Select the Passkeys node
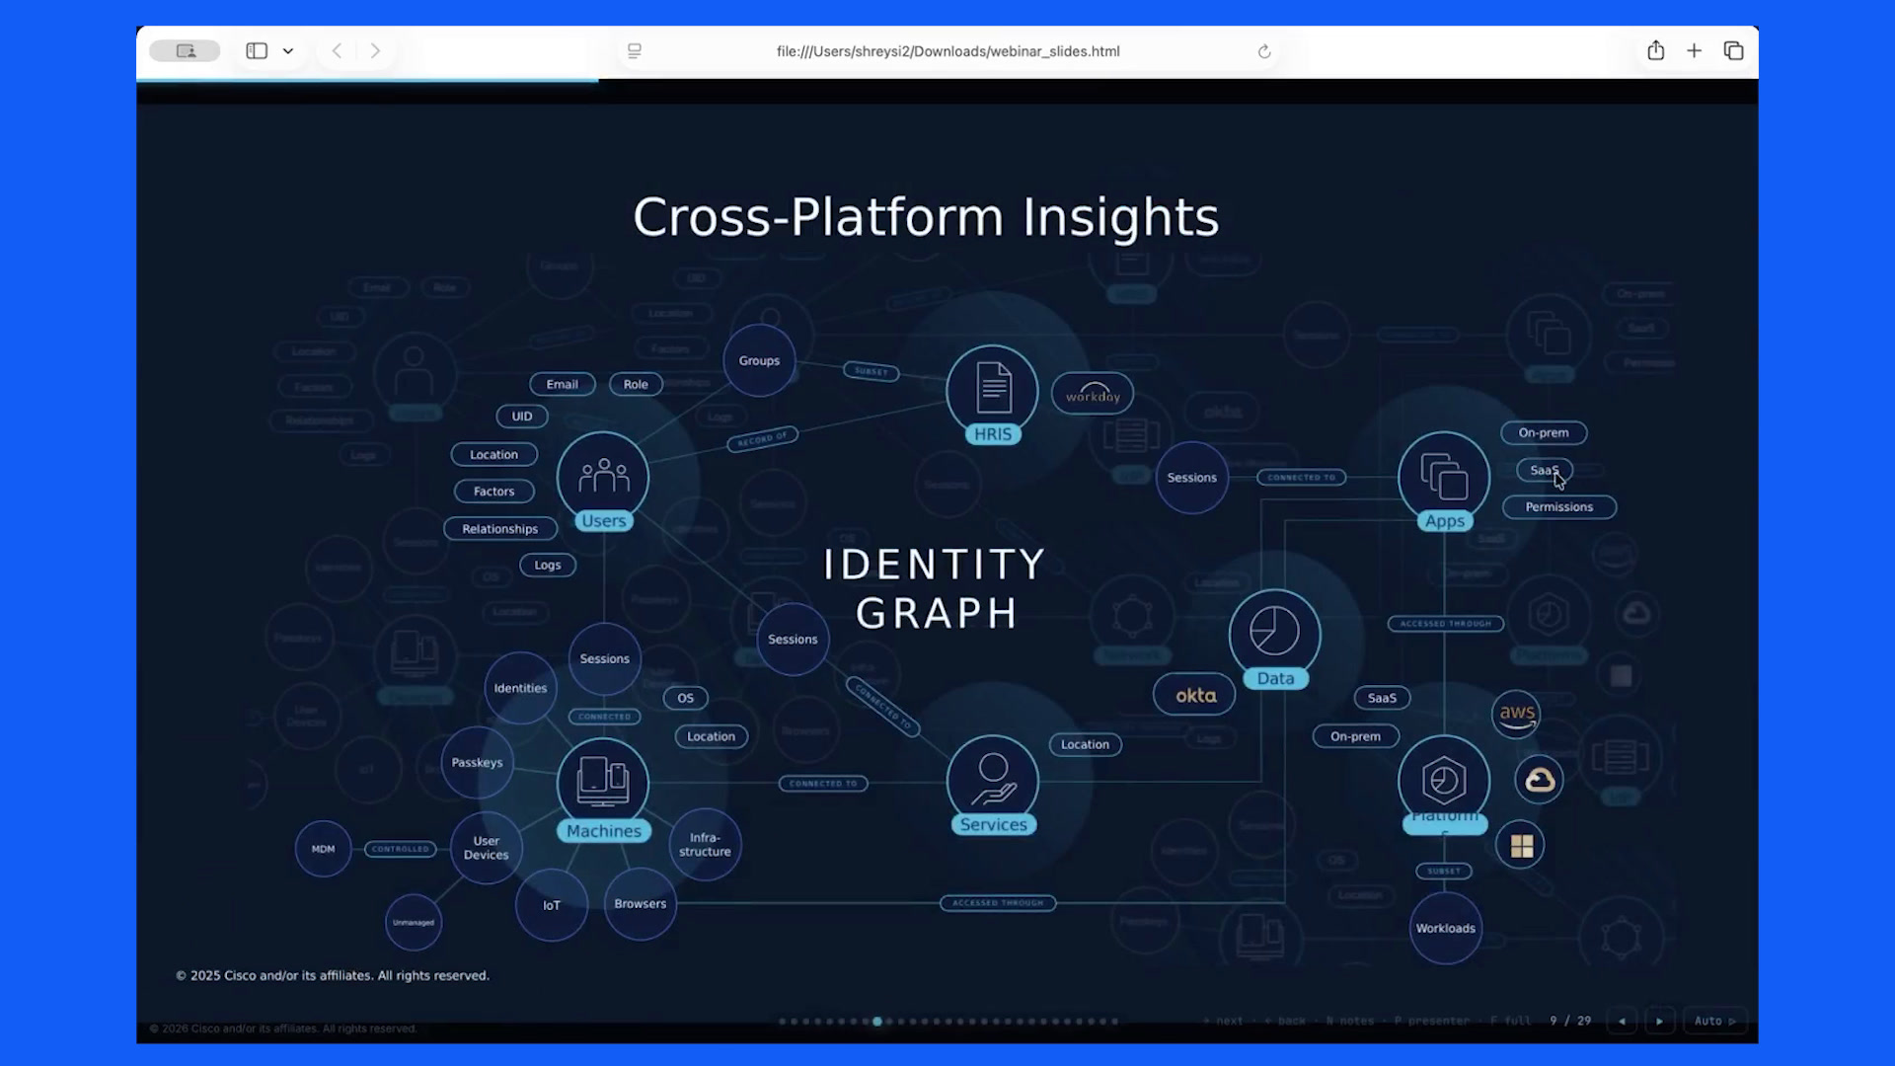The height and width of the screenshot is (1066, 1895). tap(478, 762)
